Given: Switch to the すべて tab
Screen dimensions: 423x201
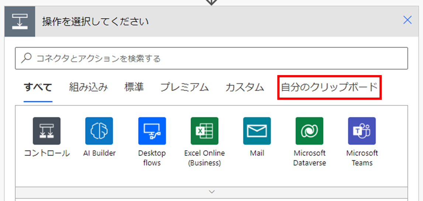Looking at the screenshot, I should (x=38, y=87).
